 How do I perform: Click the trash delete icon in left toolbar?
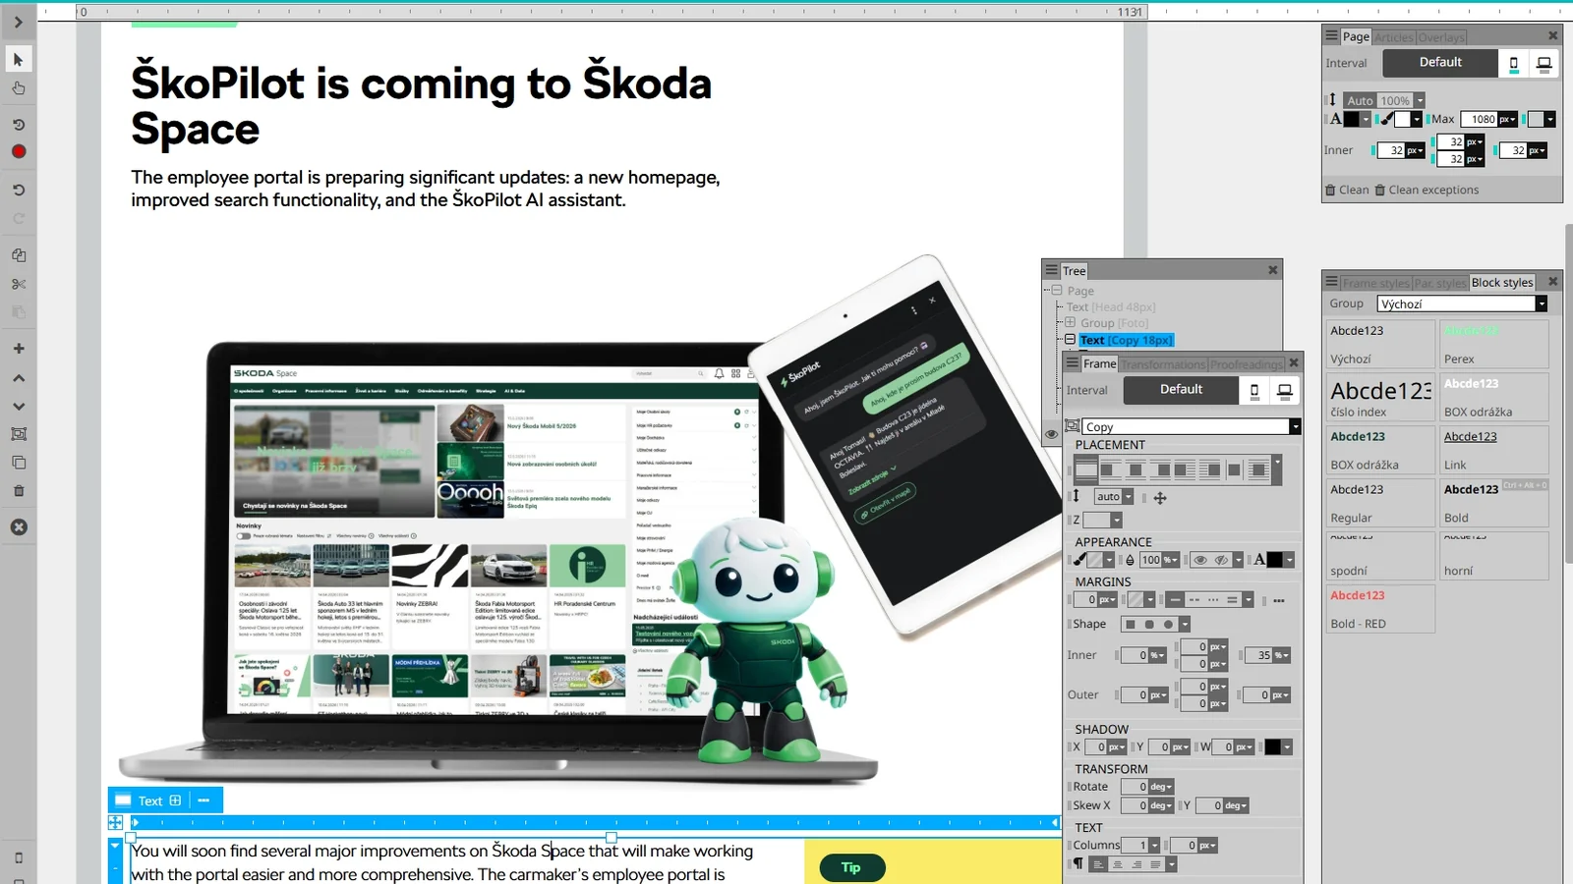point(18,490)
